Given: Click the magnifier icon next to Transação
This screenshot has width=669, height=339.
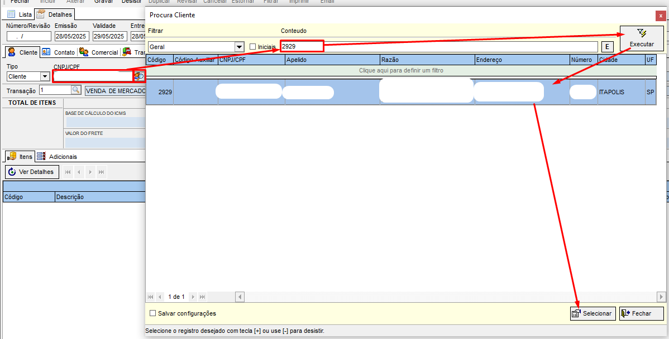Looking at the screenshot, I should [x=76, y=90].
